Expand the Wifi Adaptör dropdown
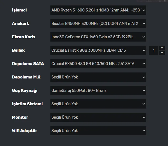This screenshot has width=168, height=146. pyautogui.click(x=98, y=131)
